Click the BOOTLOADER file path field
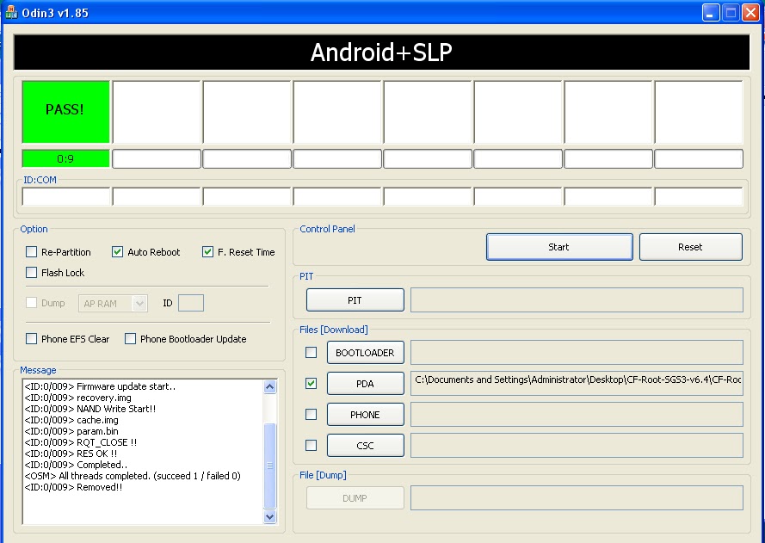 tap(577, 352)
